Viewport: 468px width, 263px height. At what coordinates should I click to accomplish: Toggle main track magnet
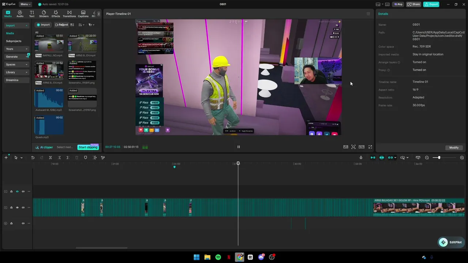point(373,157)
